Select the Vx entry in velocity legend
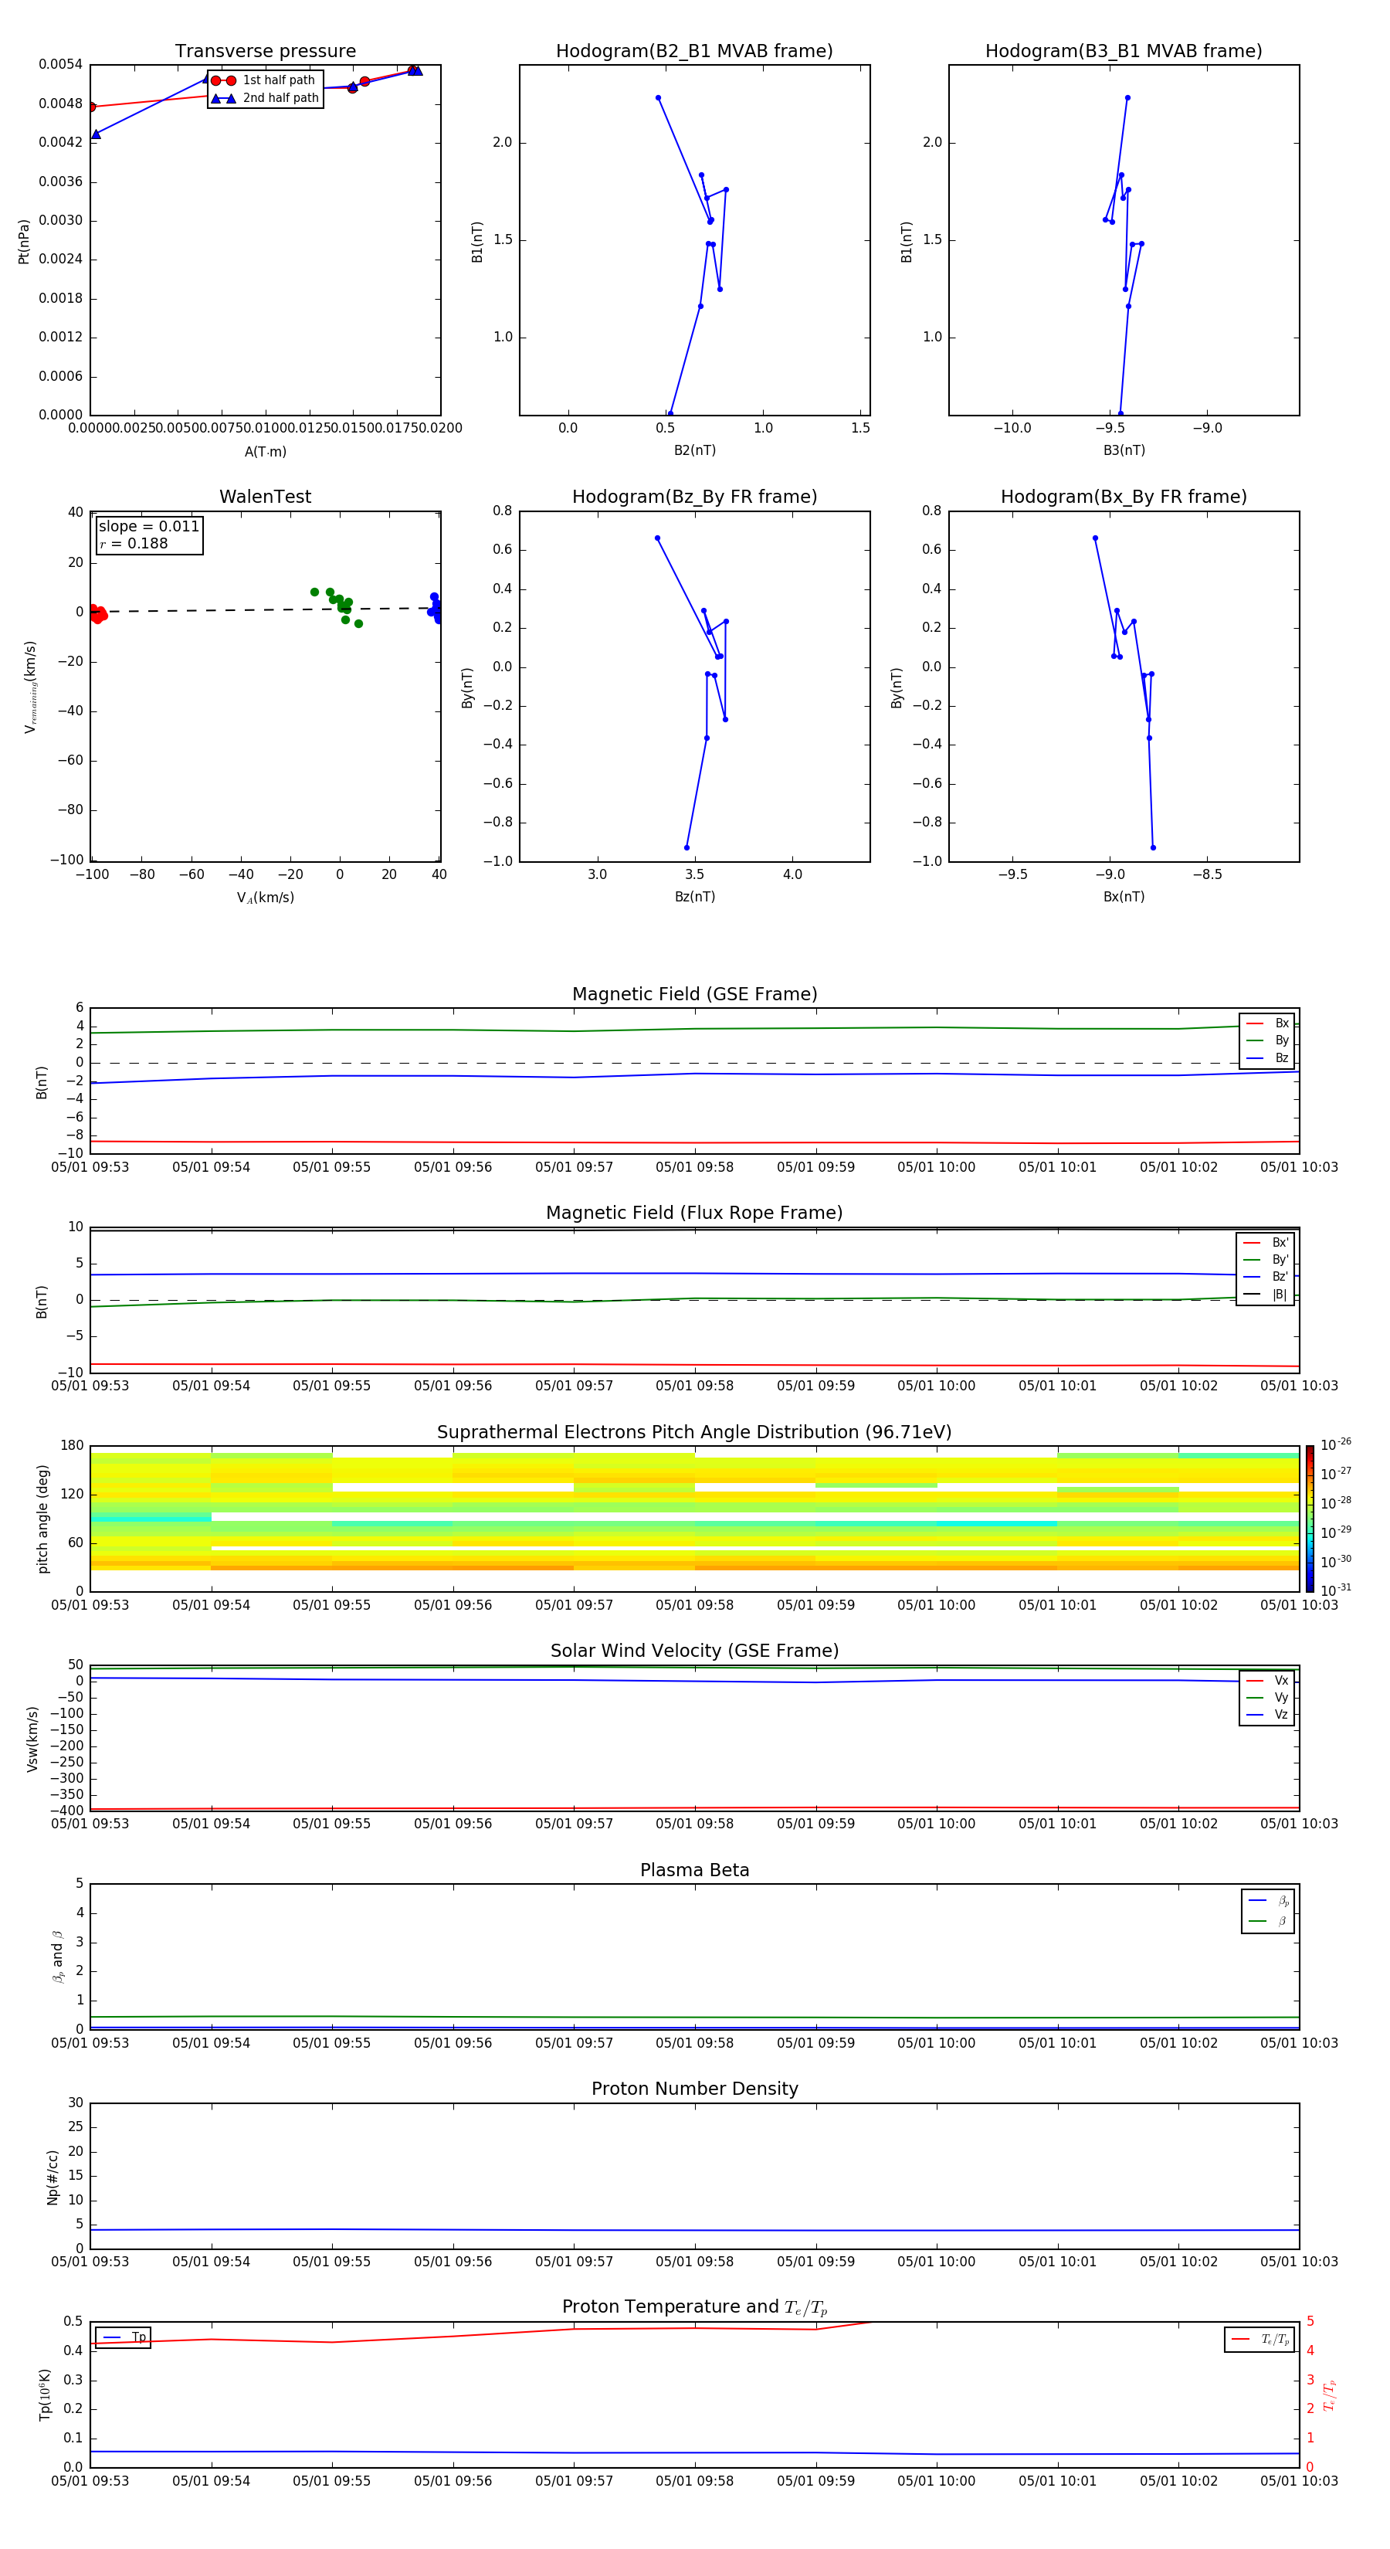Image resolution: width=1390 pixels, height=2549 pixels. point(1267,1680)
